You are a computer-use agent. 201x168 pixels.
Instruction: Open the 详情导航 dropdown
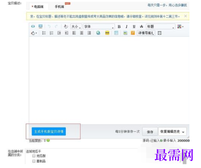(x=146, y=33)
